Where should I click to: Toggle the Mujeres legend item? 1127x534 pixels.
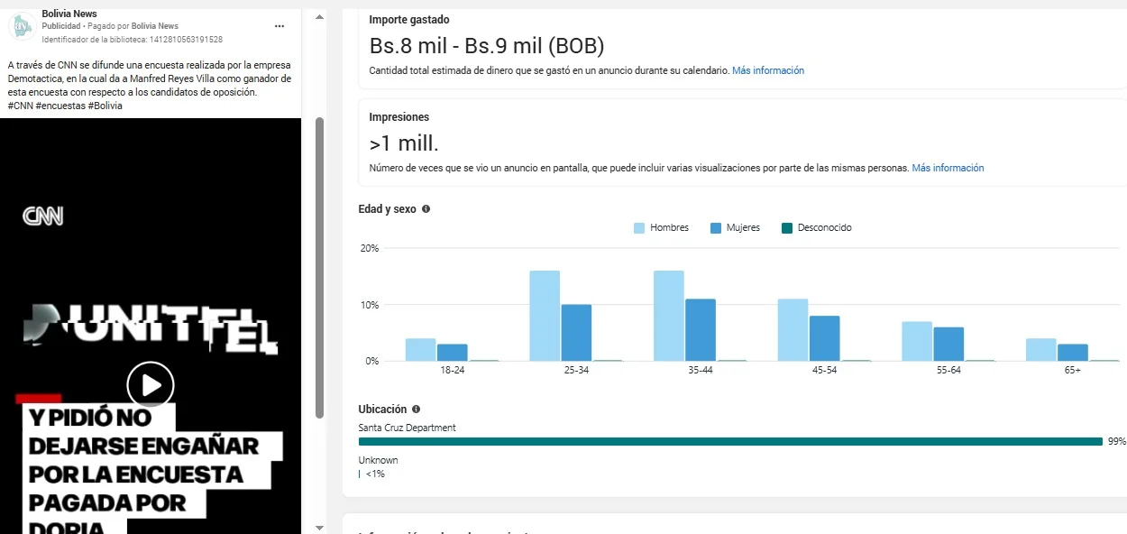(x=735, y=228)
